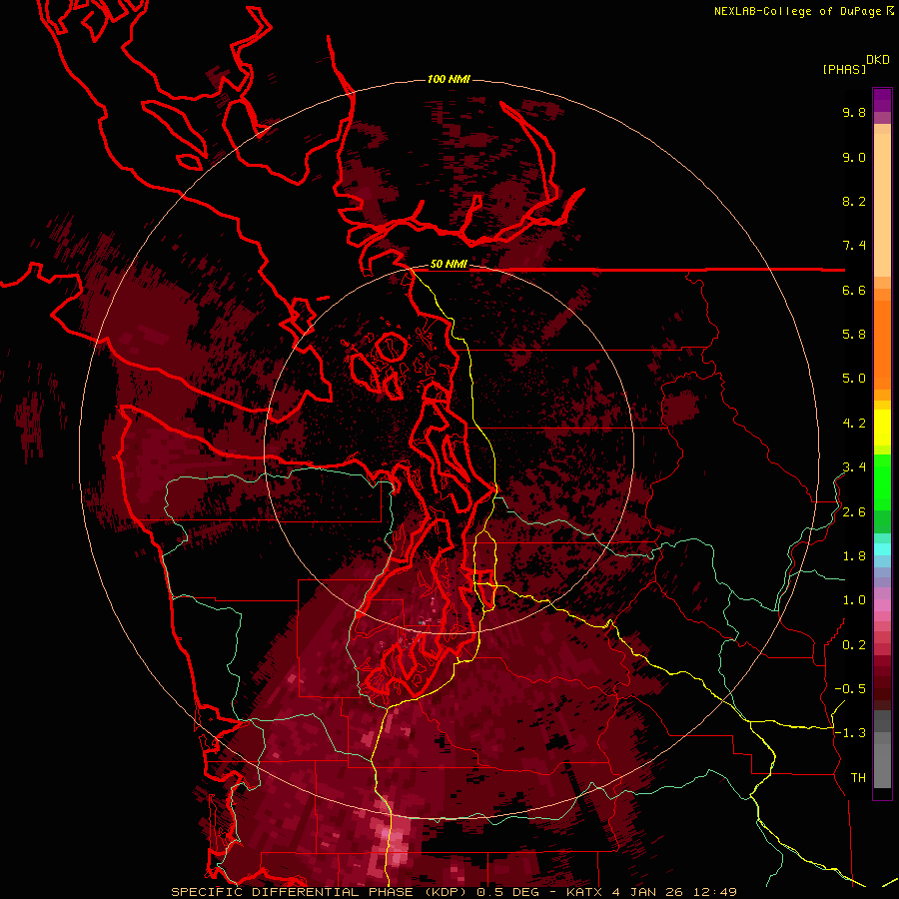Image resolution: width=899 pixels, height=899 pixels.
Task: Click the 7.4 value on the color scale
Action: pos(854,246)
